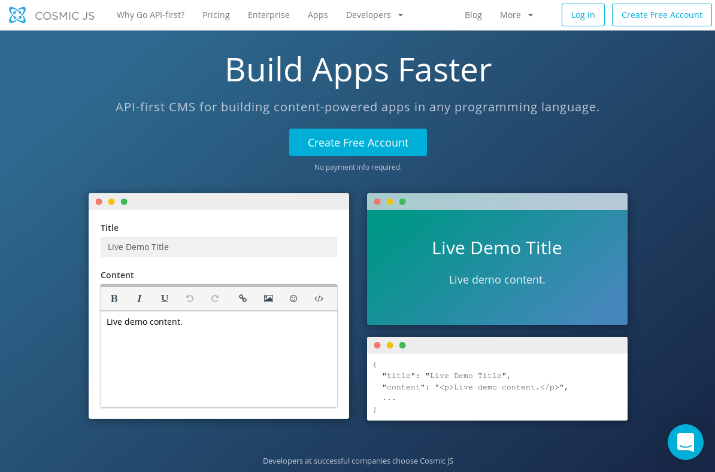Click the Live Demo Title input field
The image size is (715, 472).
tap(219, 247)
